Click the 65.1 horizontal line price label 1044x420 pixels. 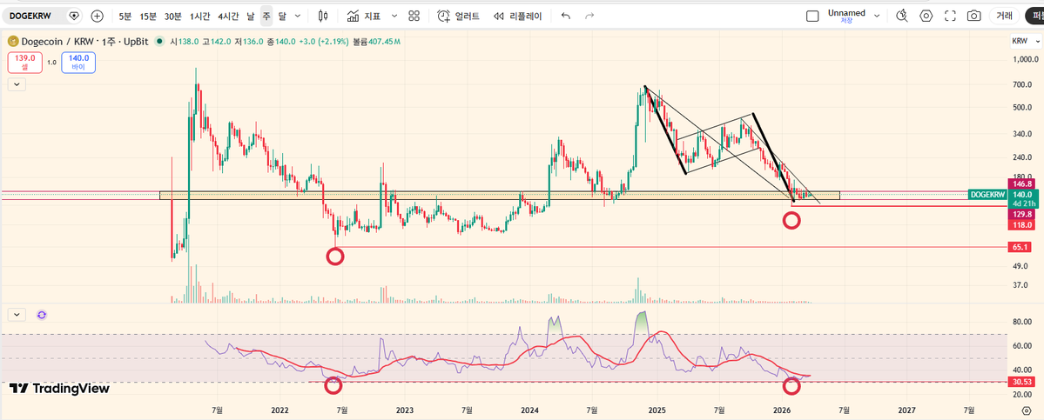click(1021, 247)
